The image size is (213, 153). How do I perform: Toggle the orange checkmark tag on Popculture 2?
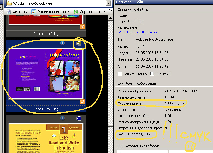82,27
